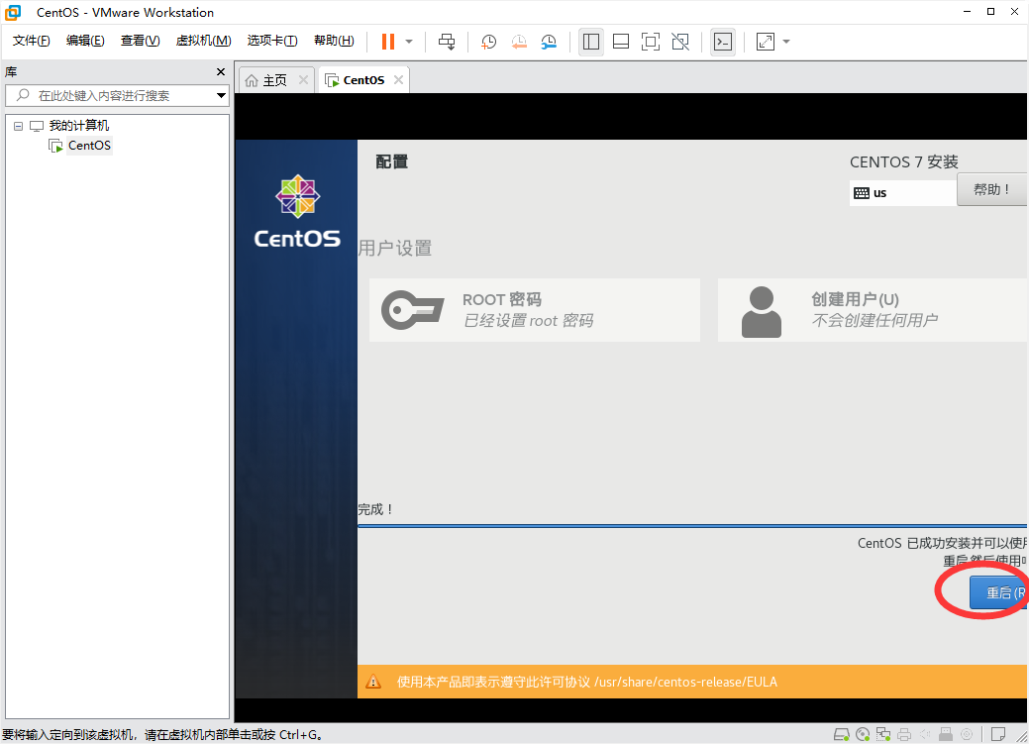Click the library search input field
The height and width of the screenshot is (744, 1029).
point(108,95)
